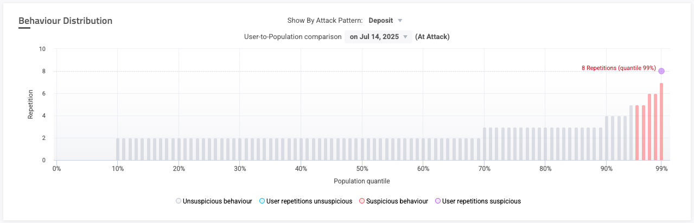Click the 'Show By Attack Pattern:' label
The width and height of the screenshot is (694, 223).
326,21
